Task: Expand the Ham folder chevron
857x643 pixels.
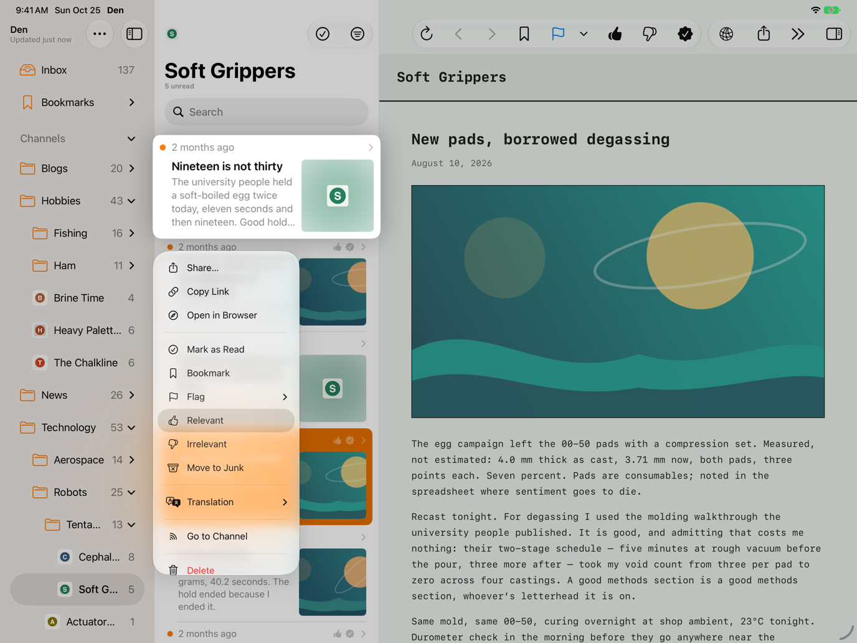Action: pos(131,265)
